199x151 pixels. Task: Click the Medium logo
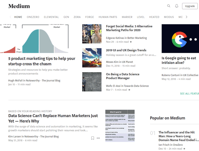point(19,6)
